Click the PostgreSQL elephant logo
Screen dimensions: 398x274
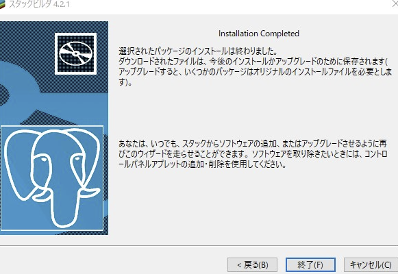[52, 178]
